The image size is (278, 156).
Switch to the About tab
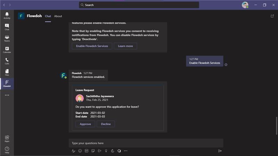(x=58, y=16)
